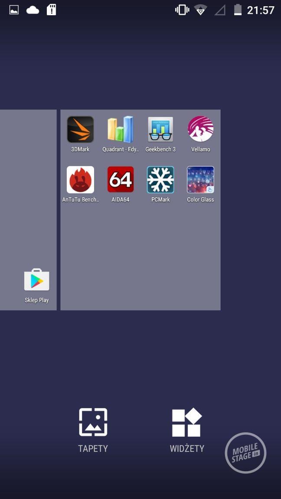
Task: Start the PCMark app
Action: [x=160, y=180]
